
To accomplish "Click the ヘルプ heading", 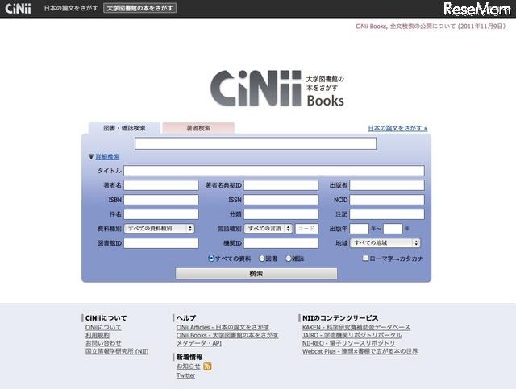I will (186, 318).
